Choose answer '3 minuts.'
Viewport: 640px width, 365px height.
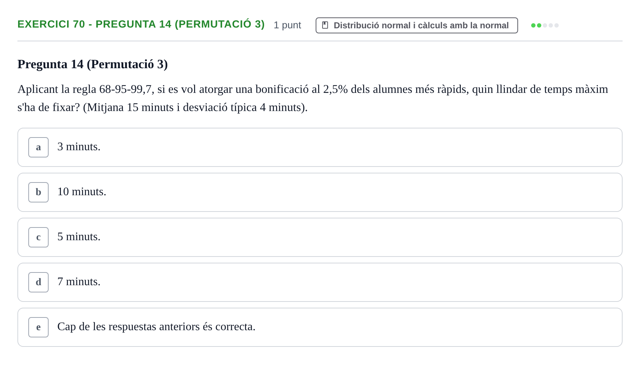point(320,147)
